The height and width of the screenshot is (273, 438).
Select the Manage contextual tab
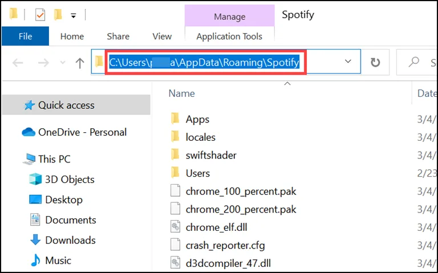tap(230, 17)
